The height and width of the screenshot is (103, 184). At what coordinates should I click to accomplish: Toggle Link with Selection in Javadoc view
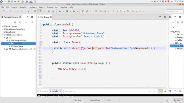click(x=160, y=91)
